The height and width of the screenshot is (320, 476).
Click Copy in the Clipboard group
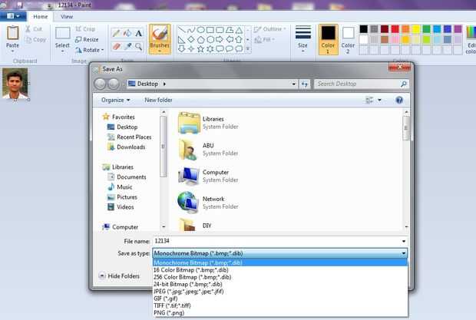pyautogui.click(x=36, y=39)
